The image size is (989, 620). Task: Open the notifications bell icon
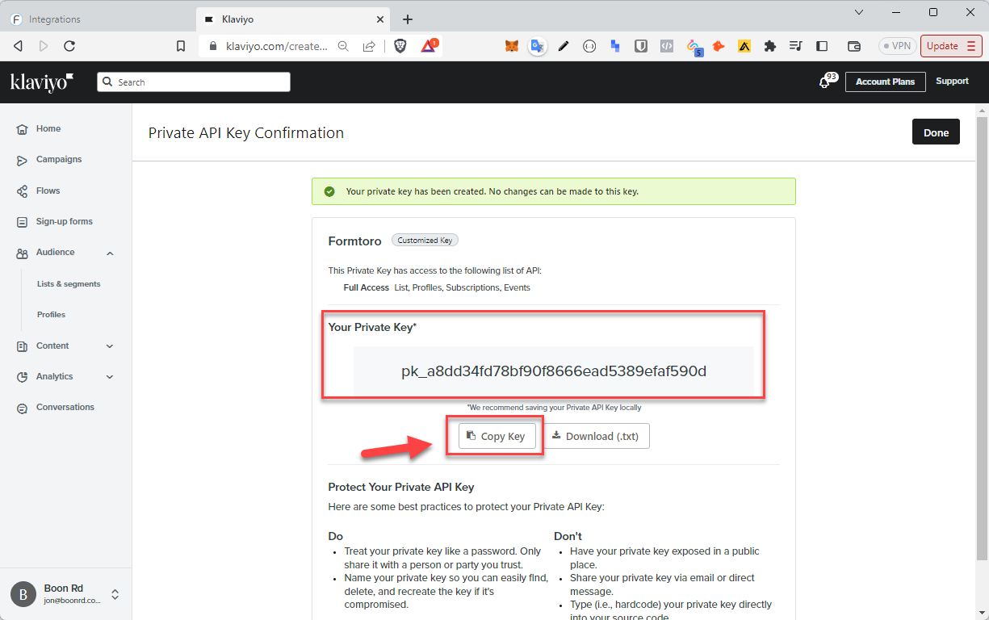[824, 82]
